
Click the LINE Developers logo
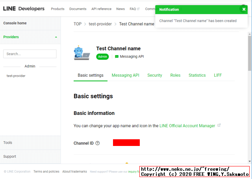[24, 9]
